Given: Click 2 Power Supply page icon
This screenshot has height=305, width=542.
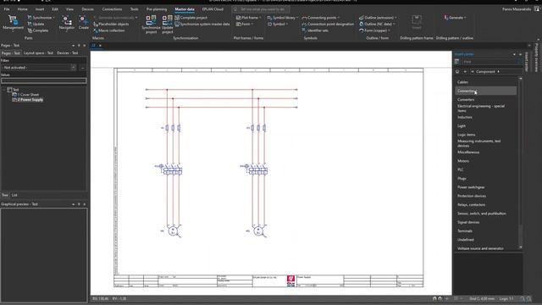Looking at the screenshot, I should click(x=14, y=100).
